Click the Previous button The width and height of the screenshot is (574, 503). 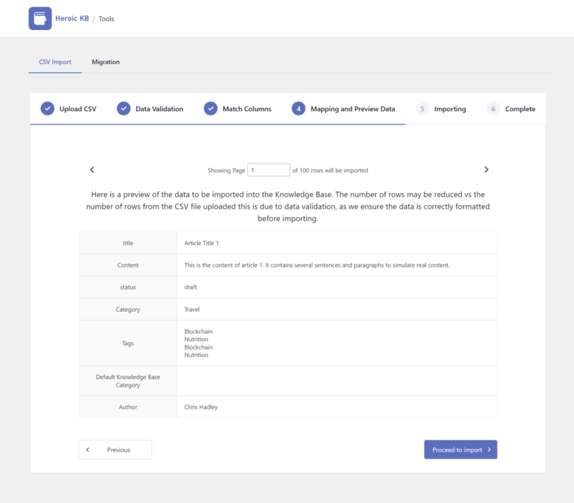115,450
